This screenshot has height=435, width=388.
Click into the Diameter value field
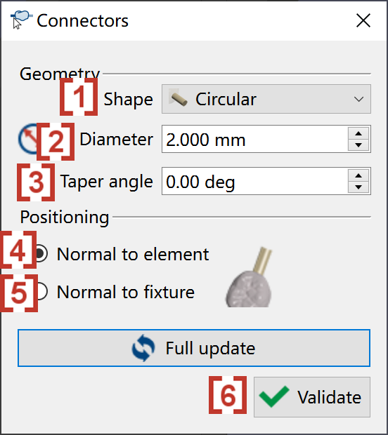[255, 139]
